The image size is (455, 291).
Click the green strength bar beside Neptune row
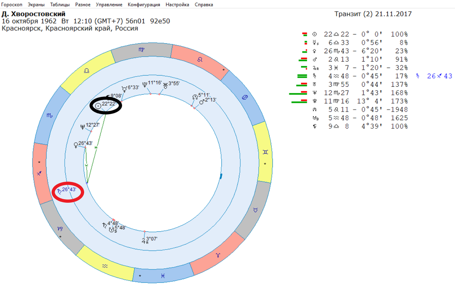pos(298,94)
